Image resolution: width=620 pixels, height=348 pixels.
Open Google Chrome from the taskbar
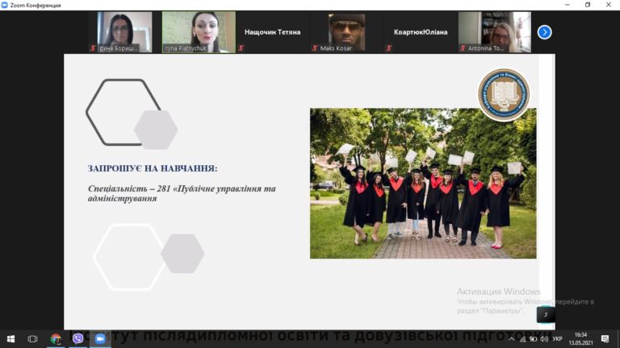56,338
